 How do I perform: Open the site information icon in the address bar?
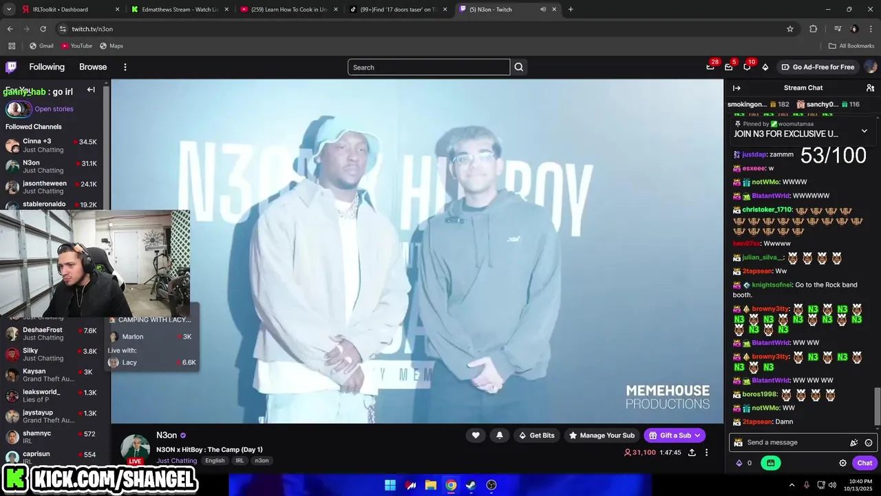tap(63, 29)
